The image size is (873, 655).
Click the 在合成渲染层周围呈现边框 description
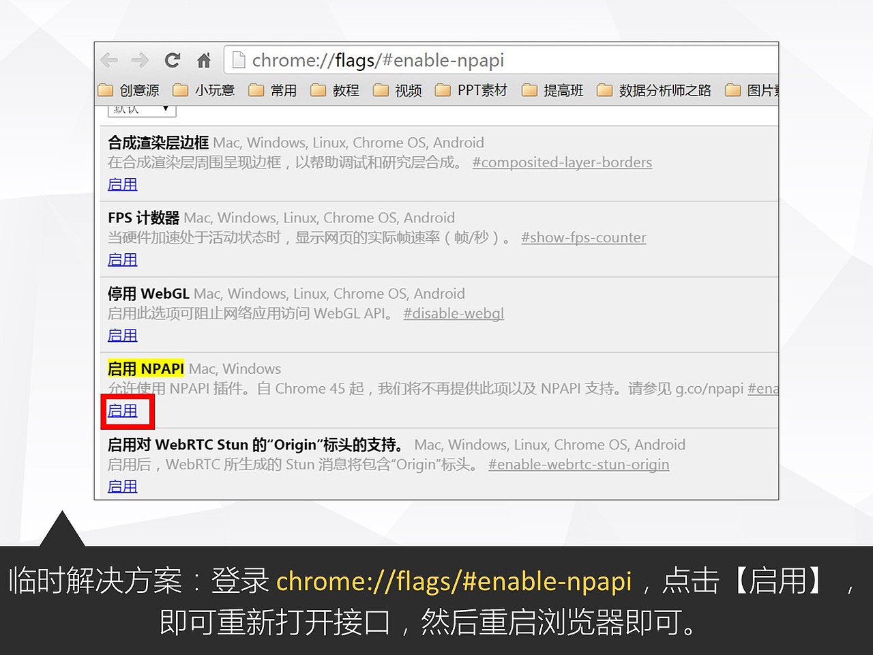(x=285, y=162)
